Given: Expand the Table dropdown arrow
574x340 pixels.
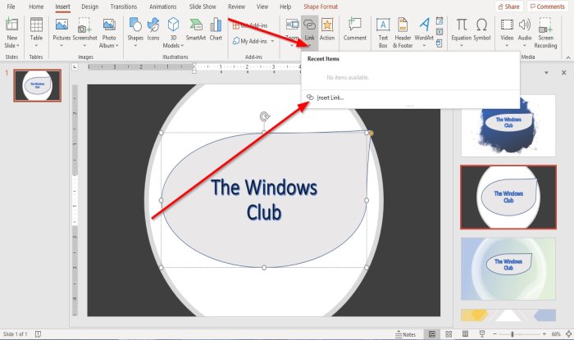Looking at the screenshot, I should pos(36,46).
